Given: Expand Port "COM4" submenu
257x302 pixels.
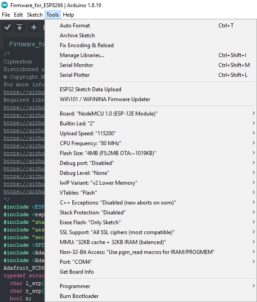Looking at the screenshot, I should (x=151, y=262).
